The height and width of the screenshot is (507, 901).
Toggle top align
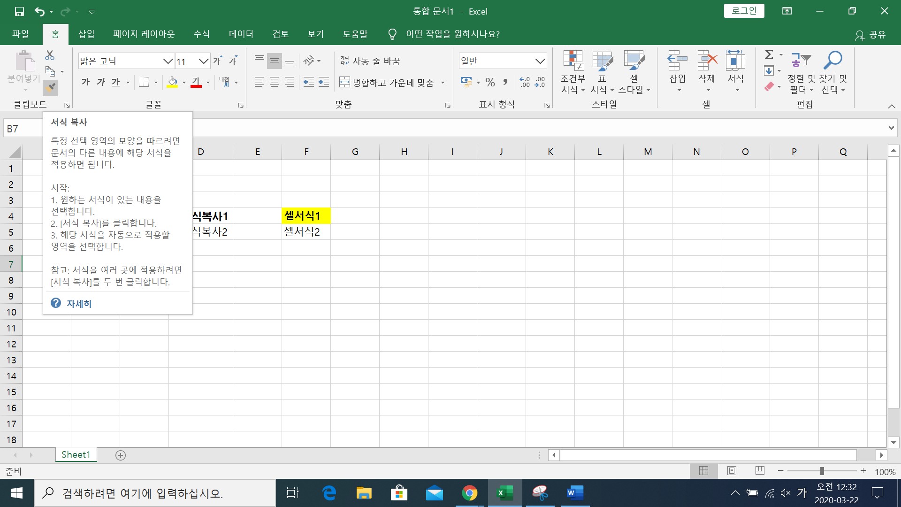click(x=259, y=61)
